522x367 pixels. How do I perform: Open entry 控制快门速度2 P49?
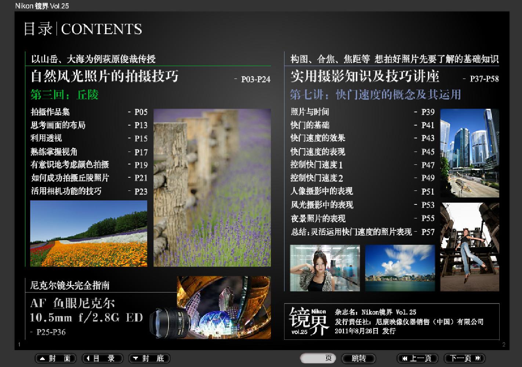(363, 178)
